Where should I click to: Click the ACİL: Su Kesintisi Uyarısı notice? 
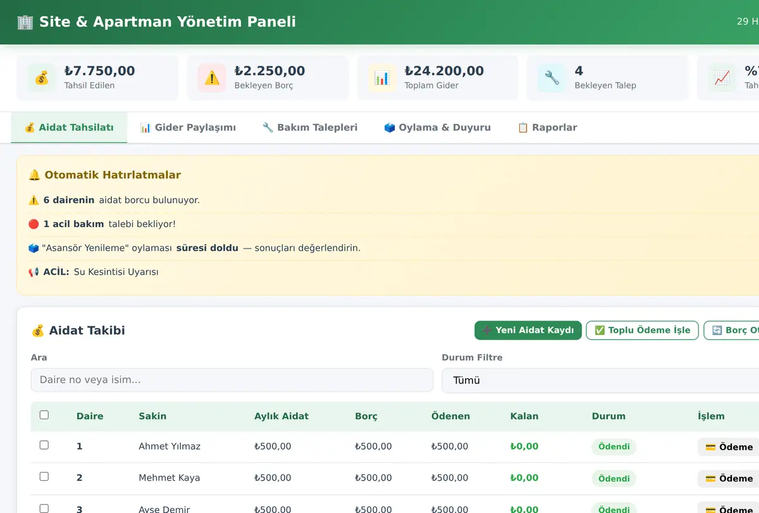pyautogui.click(x=94, y=272)
